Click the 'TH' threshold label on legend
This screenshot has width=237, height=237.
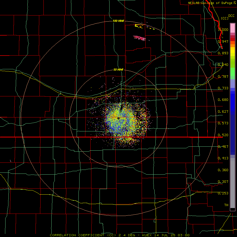tap(226, 205)
